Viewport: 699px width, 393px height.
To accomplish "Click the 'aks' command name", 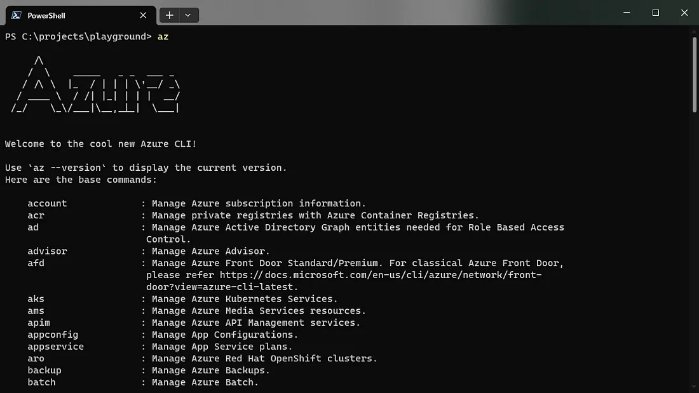I will click(36, 299).
